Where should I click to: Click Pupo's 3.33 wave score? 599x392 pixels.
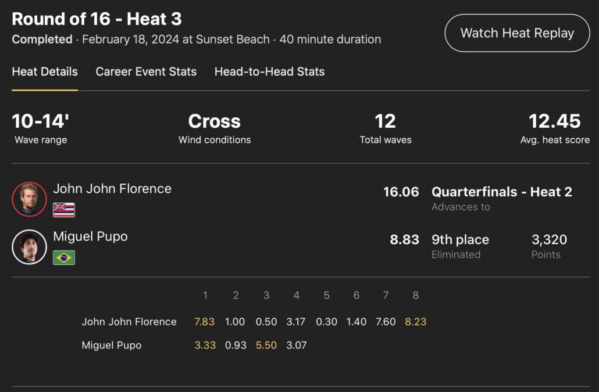click(x=205, y=346)
